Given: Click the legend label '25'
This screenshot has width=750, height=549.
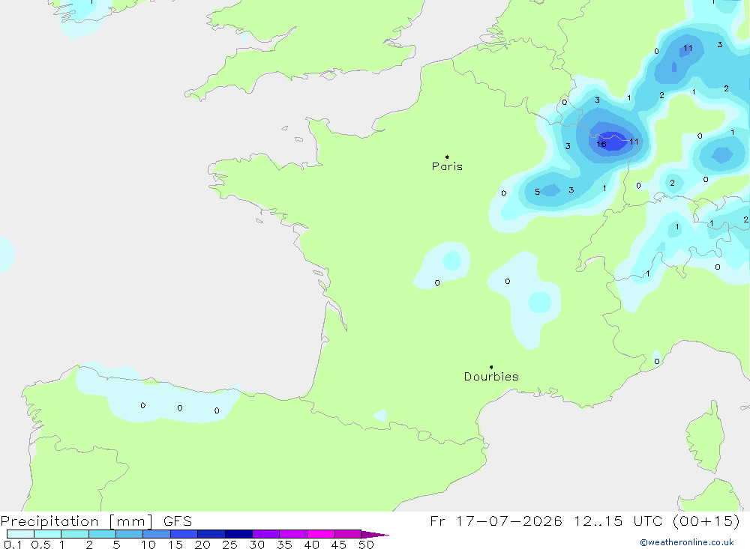Looking at the screenshot, I should 229,545.
